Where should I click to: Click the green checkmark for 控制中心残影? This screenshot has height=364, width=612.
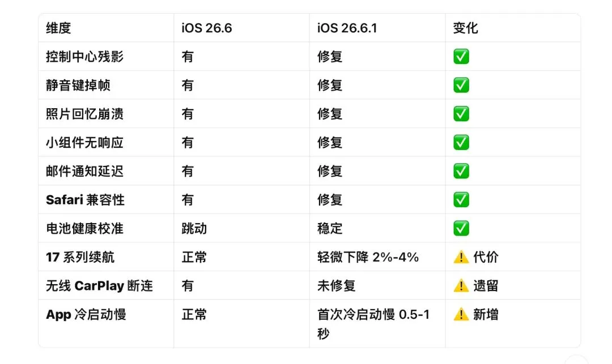point(461,57)
